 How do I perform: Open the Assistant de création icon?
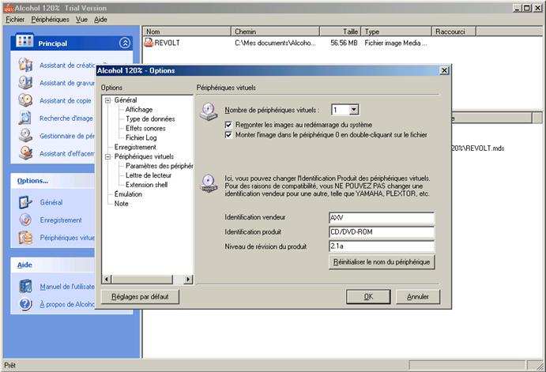pos(25,65)
